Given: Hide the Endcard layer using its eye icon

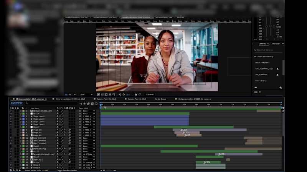Looking at the screenshot, I should (11, 111).
